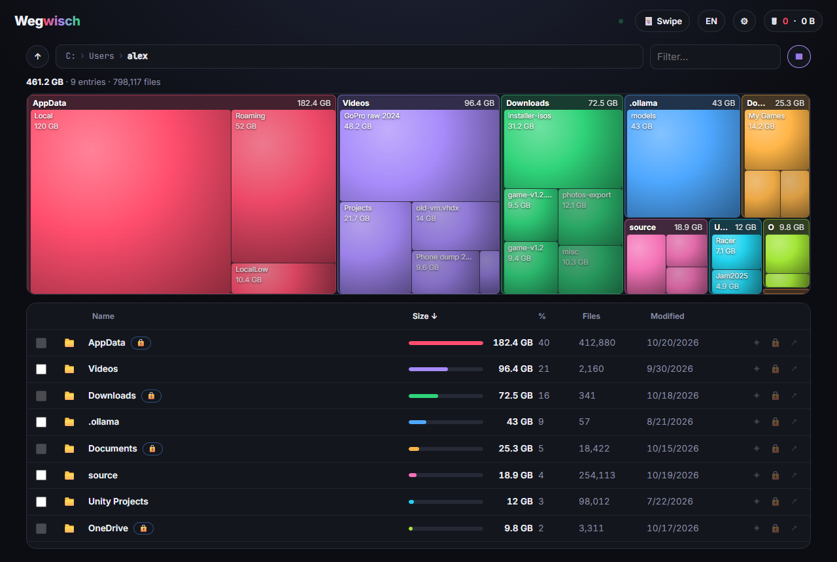The image size is (837, 562).
Task: Click the red size bar for AppData
Action: [x=446, y=342]
